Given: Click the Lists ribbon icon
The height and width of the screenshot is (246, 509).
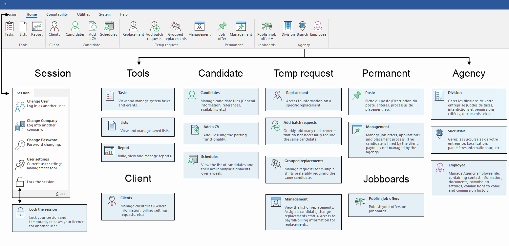Looking at the screenshot, I should [x=23, y=29].
